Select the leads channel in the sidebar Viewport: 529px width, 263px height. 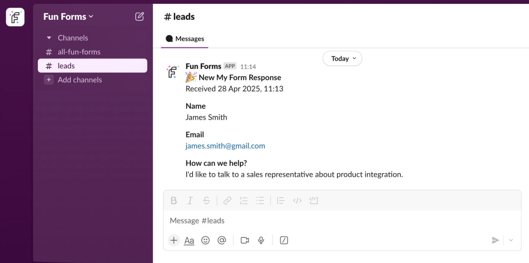[x=92, y=66]
